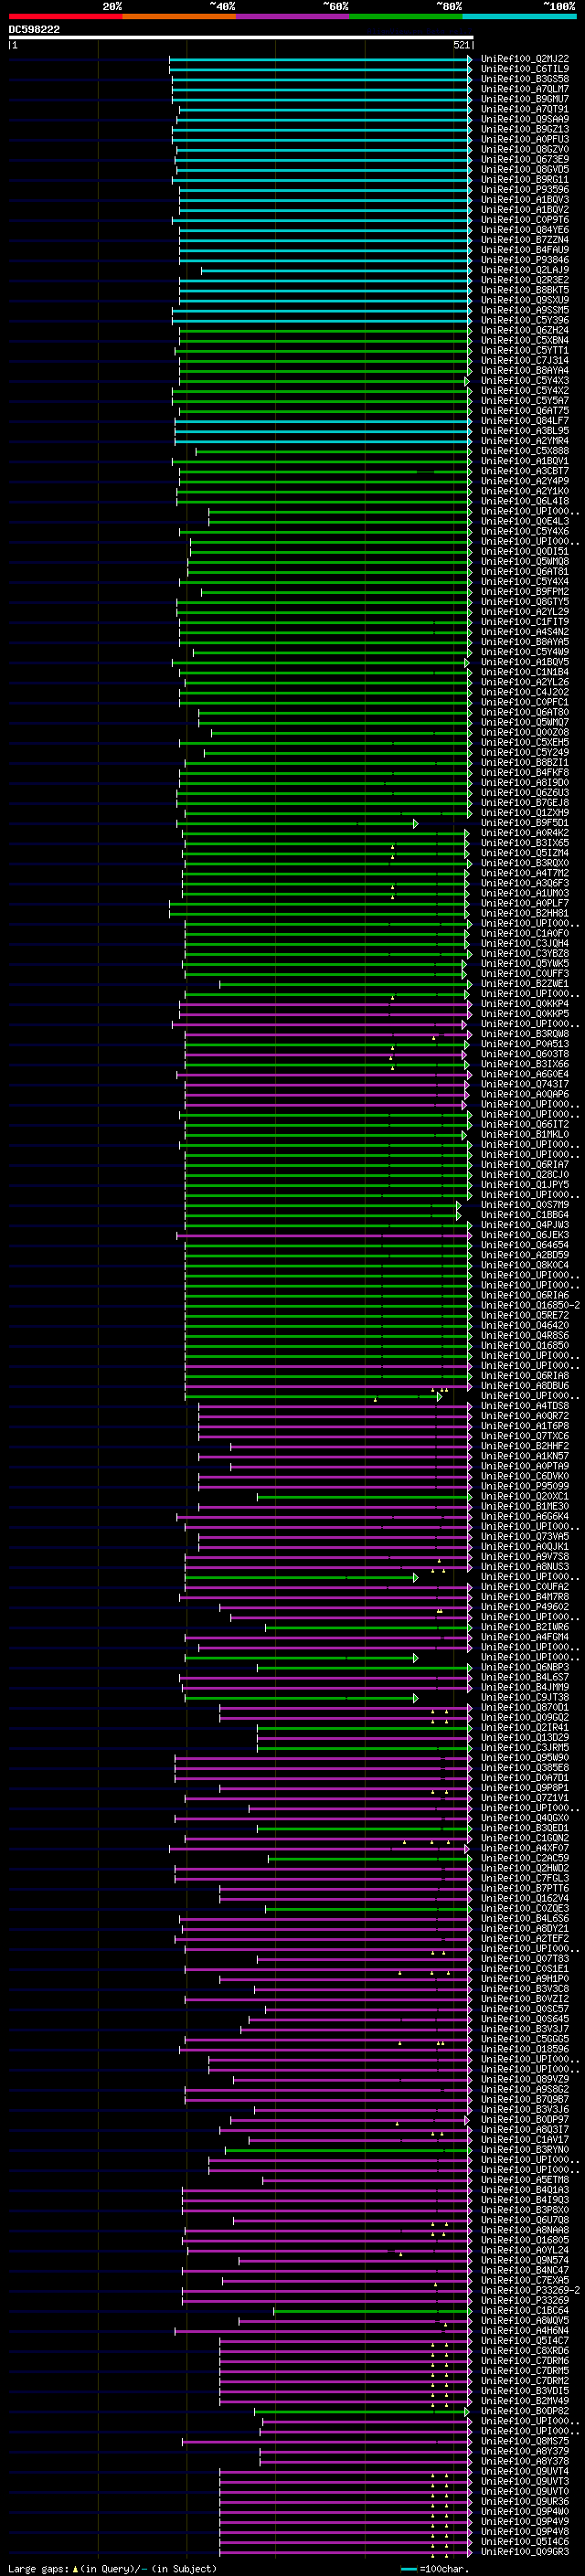585x2576 pixels.
Task: Click hit label UniRef100_Q09GR3
Action: tap(525, 2552)
